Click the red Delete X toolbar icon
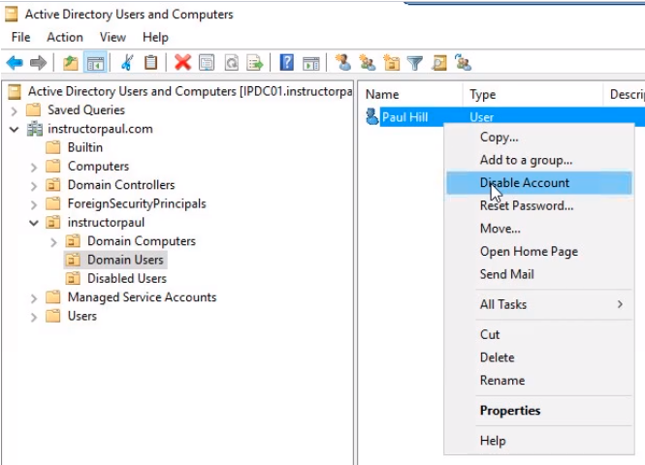 click(182, 63)
